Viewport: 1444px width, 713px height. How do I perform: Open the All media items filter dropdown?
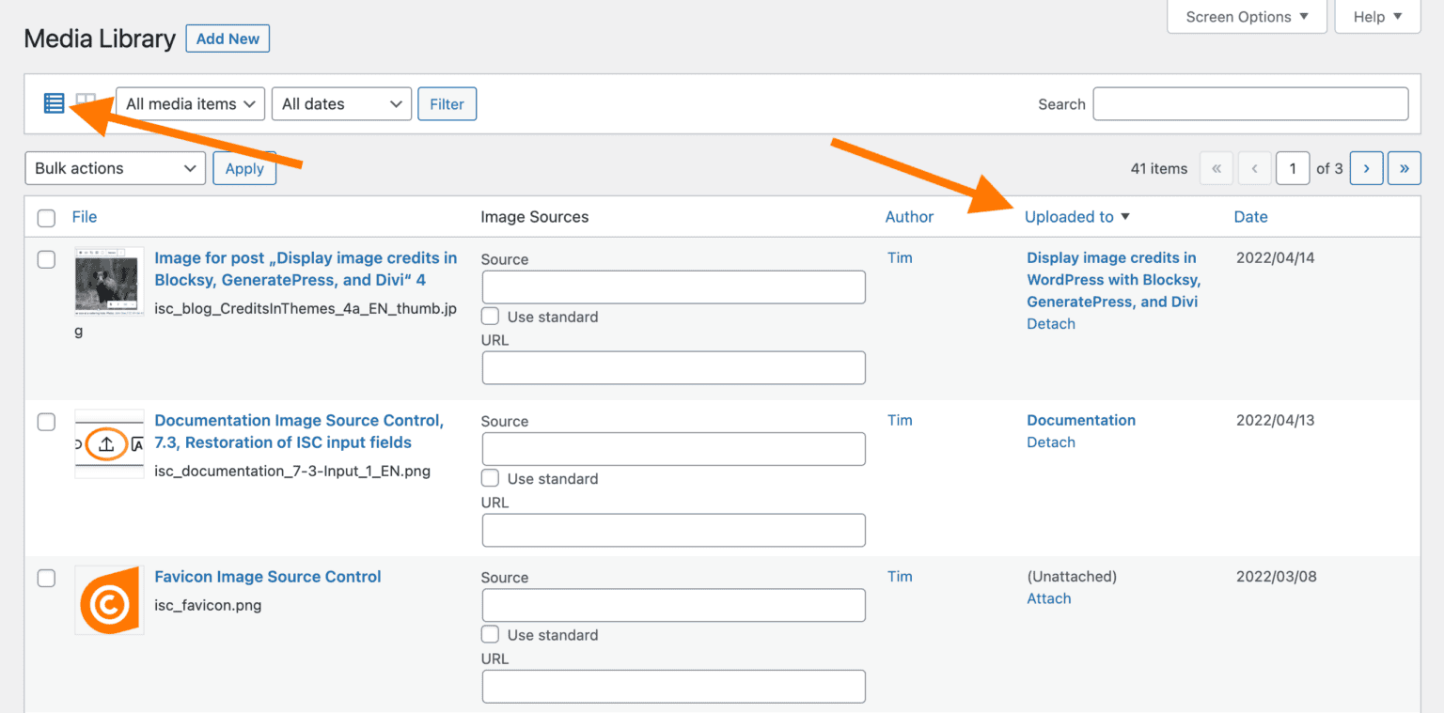(x=189, y=104)
